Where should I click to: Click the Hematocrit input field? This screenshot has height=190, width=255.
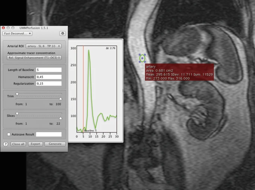pyautogui.click(x=48, y=77)
